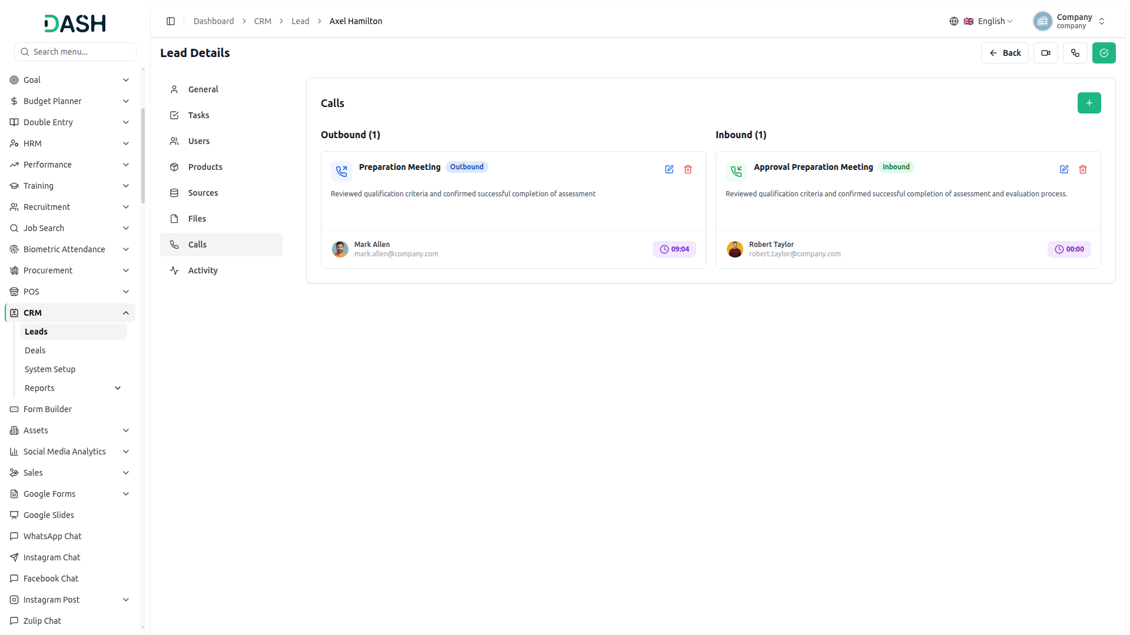The image size is (1130, 635).
Task: Expand the Google Forms menu
Action: click(126, 494)
